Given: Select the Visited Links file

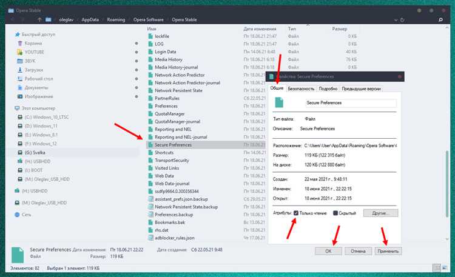Looking at the screenshot, I should [x=167, y=168].
